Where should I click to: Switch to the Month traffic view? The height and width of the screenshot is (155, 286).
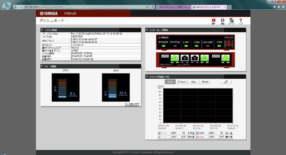click(x=205, y=82)
